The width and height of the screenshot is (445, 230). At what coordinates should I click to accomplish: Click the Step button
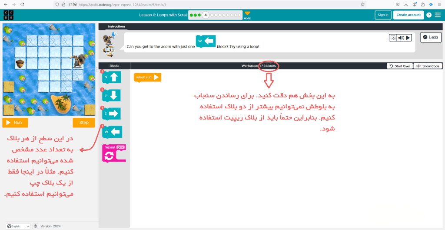tap(84, 123)
